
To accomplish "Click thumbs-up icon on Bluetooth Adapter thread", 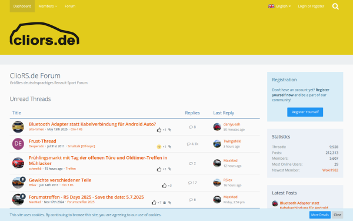I will click(159, 130).
